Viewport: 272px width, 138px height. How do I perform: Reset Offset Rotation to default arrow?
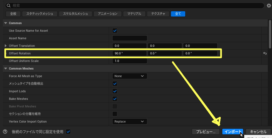pyautogui.click(x=265, y=53)
